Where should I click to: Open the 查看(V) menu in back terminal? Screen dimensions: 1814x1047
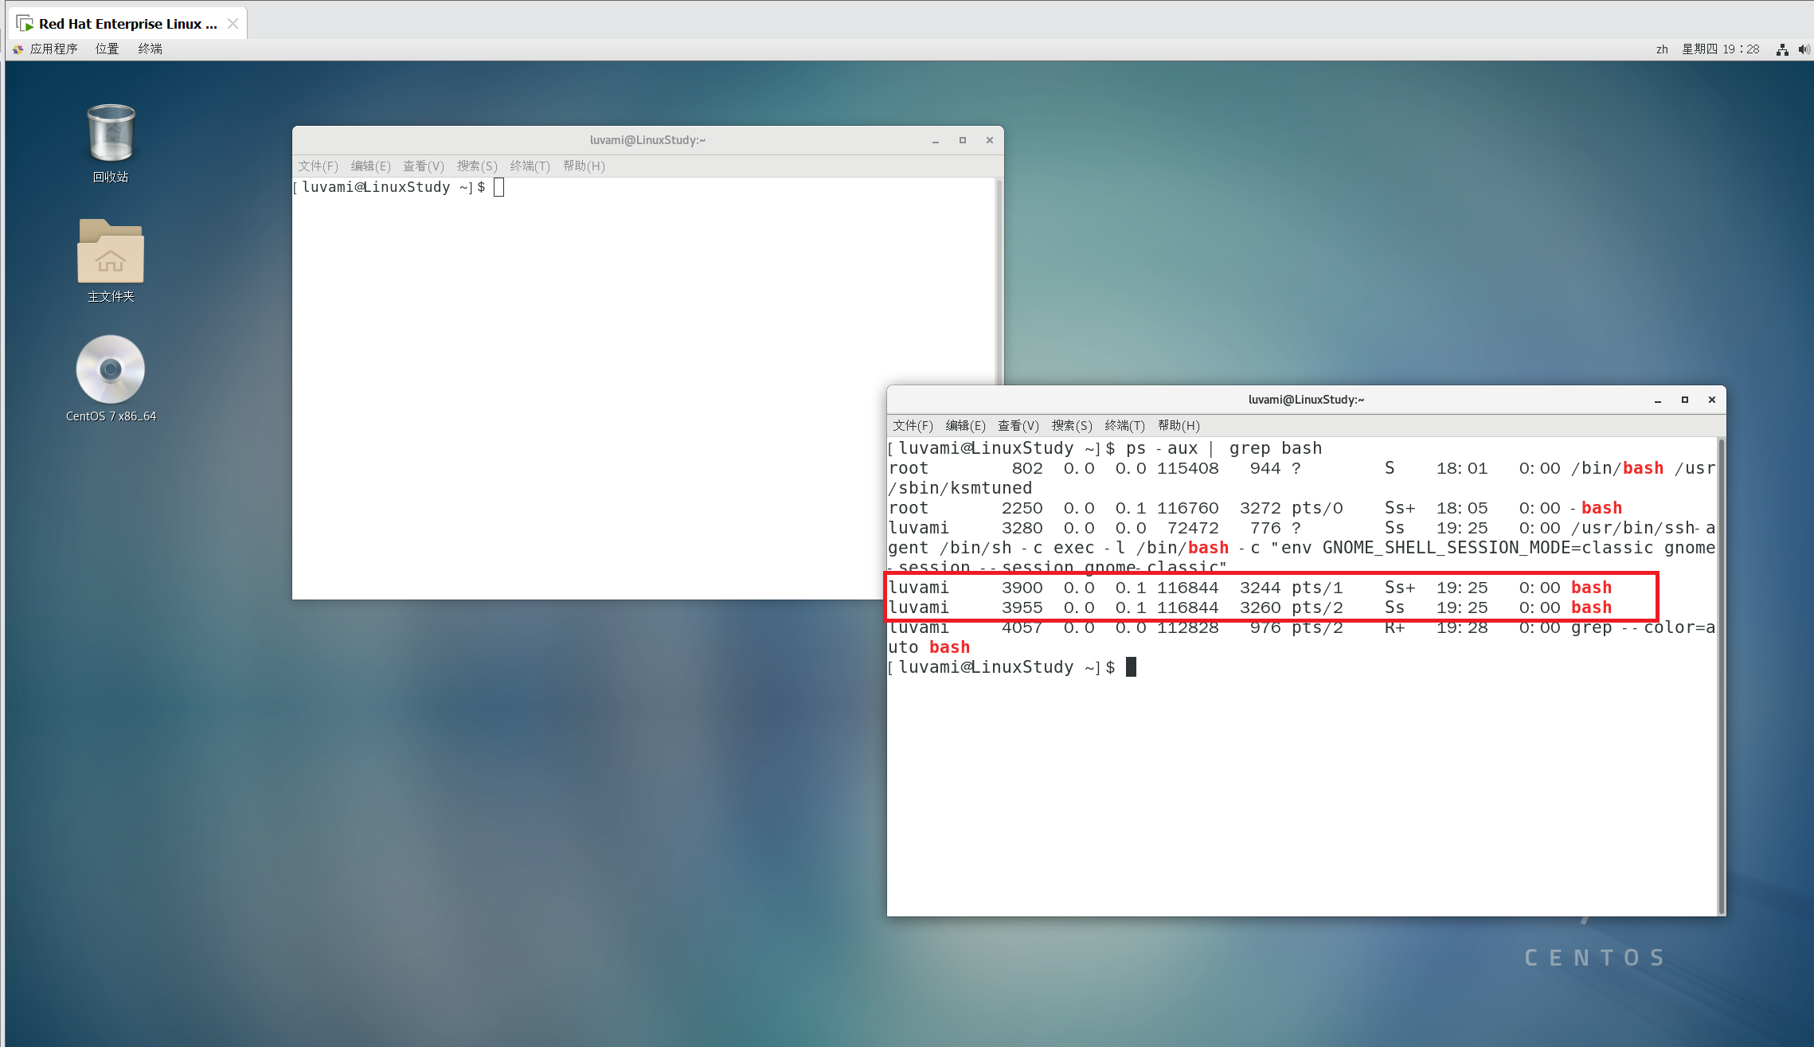[423, 166]
